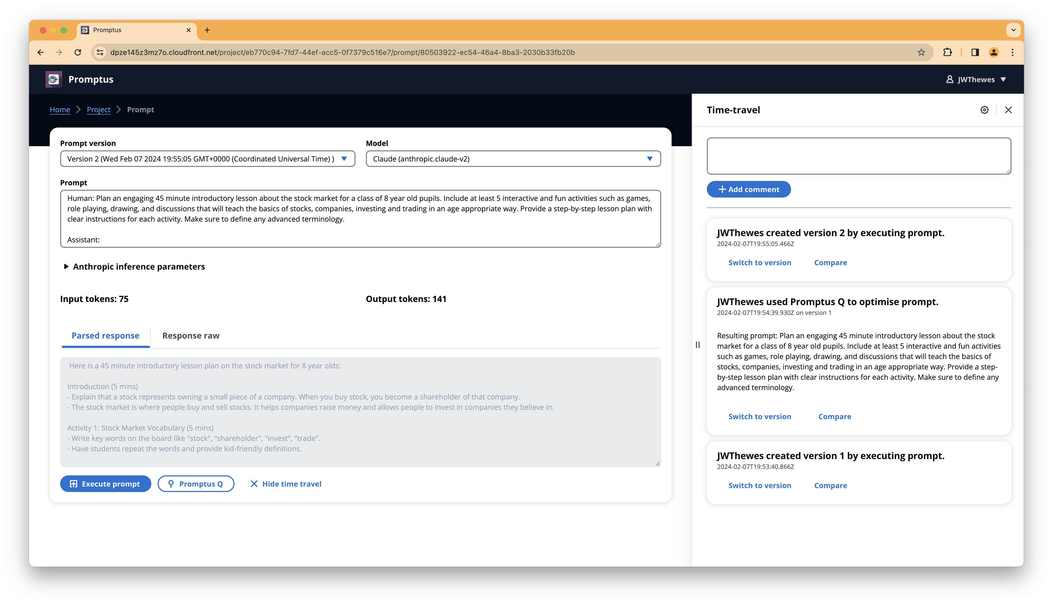Click the Promptus Q button
This screenshot has height=605, width=1053.
tap(196, 484)
